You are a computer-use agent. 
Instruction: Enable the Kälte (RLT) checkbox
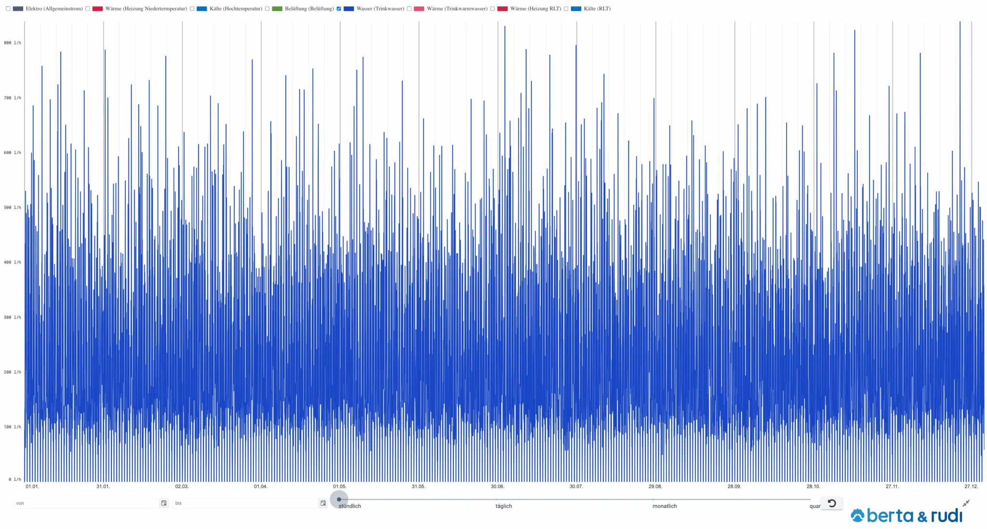click(566, 9)
